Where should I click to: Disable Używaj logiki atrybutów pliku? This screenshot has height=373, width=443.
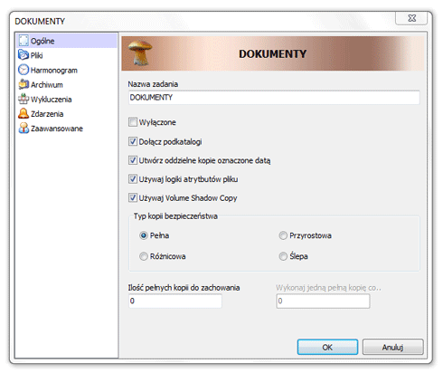pos(133,179)
